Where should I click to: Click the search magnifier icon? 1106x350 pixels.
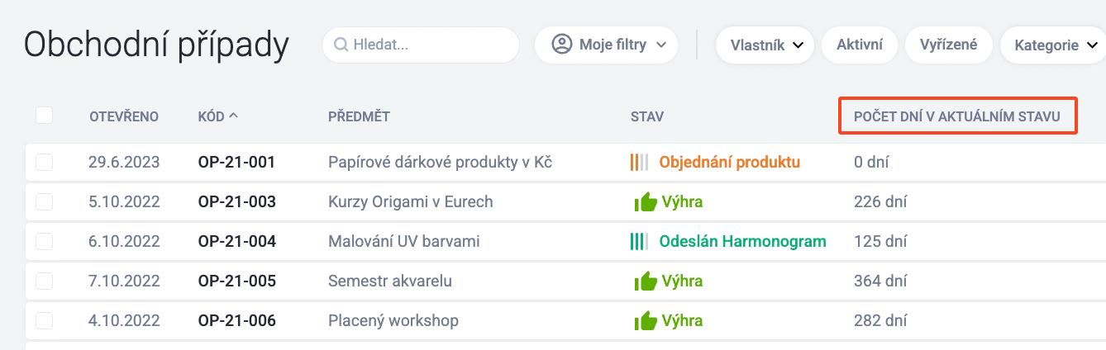(x=340, y=45)
